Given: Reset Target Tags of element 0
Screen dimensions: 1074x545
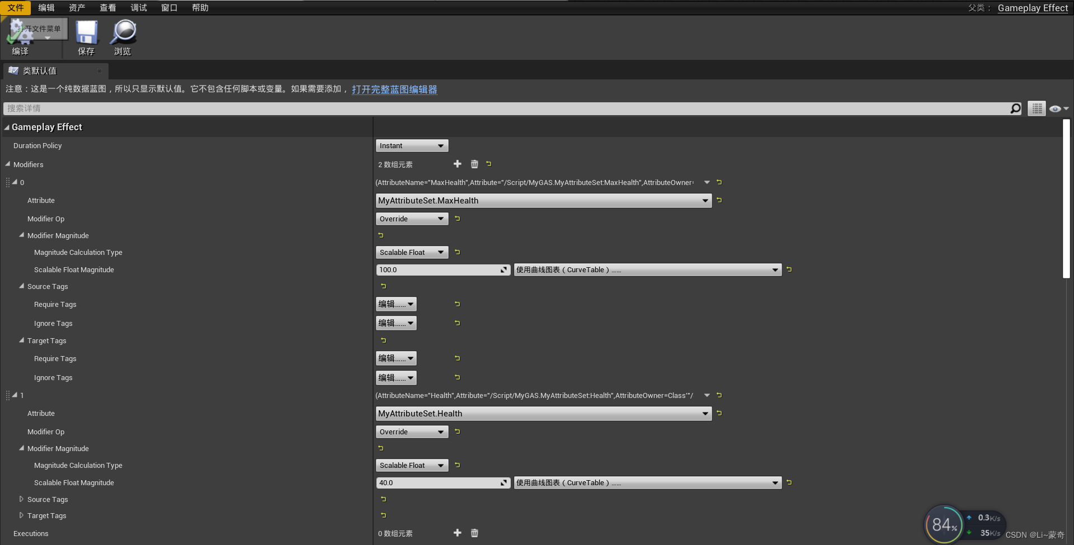Looking at the screenshot, I should (x=384, y=340).
